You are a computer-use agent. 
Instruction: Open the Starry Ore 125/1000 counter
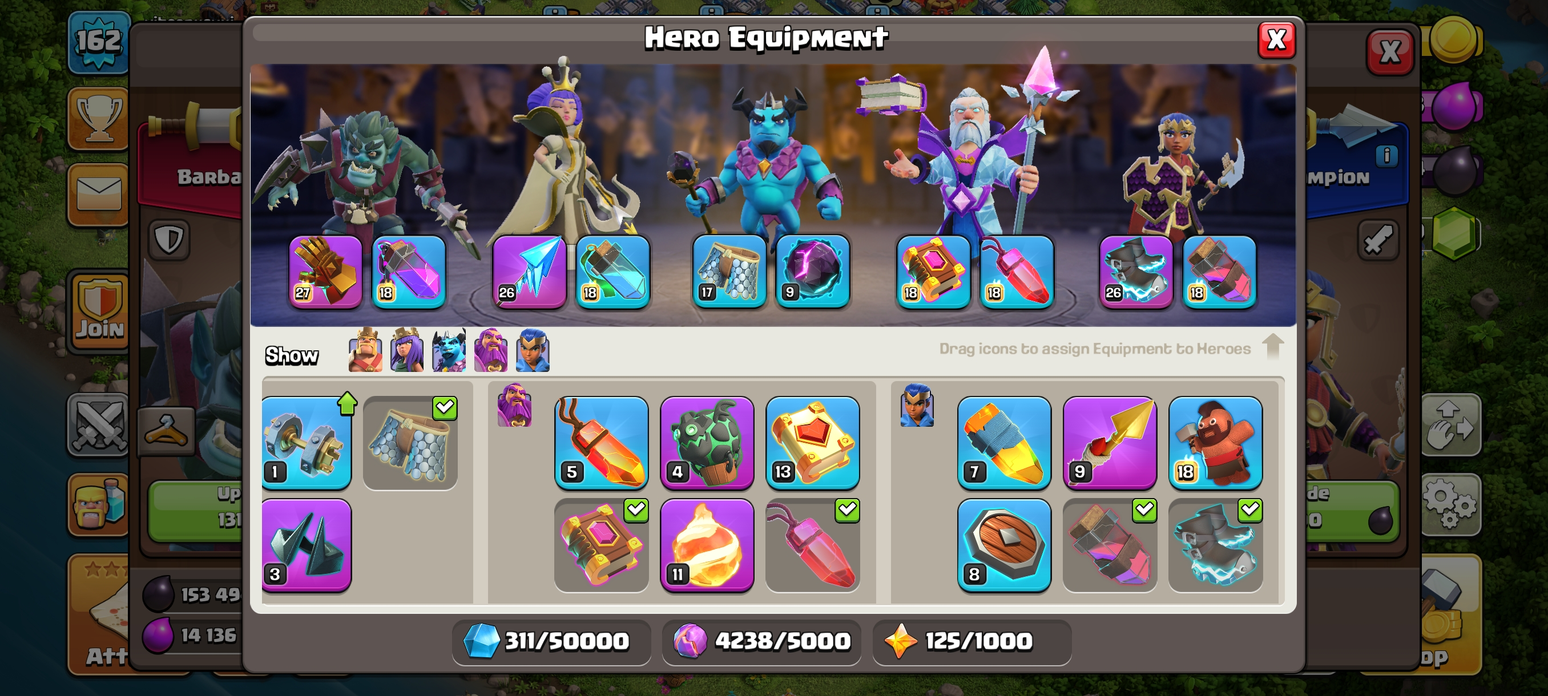click(x=971, y=641)
